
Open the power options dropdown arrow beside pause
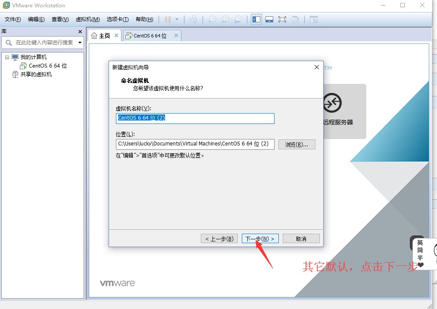(x=177, y=19)
